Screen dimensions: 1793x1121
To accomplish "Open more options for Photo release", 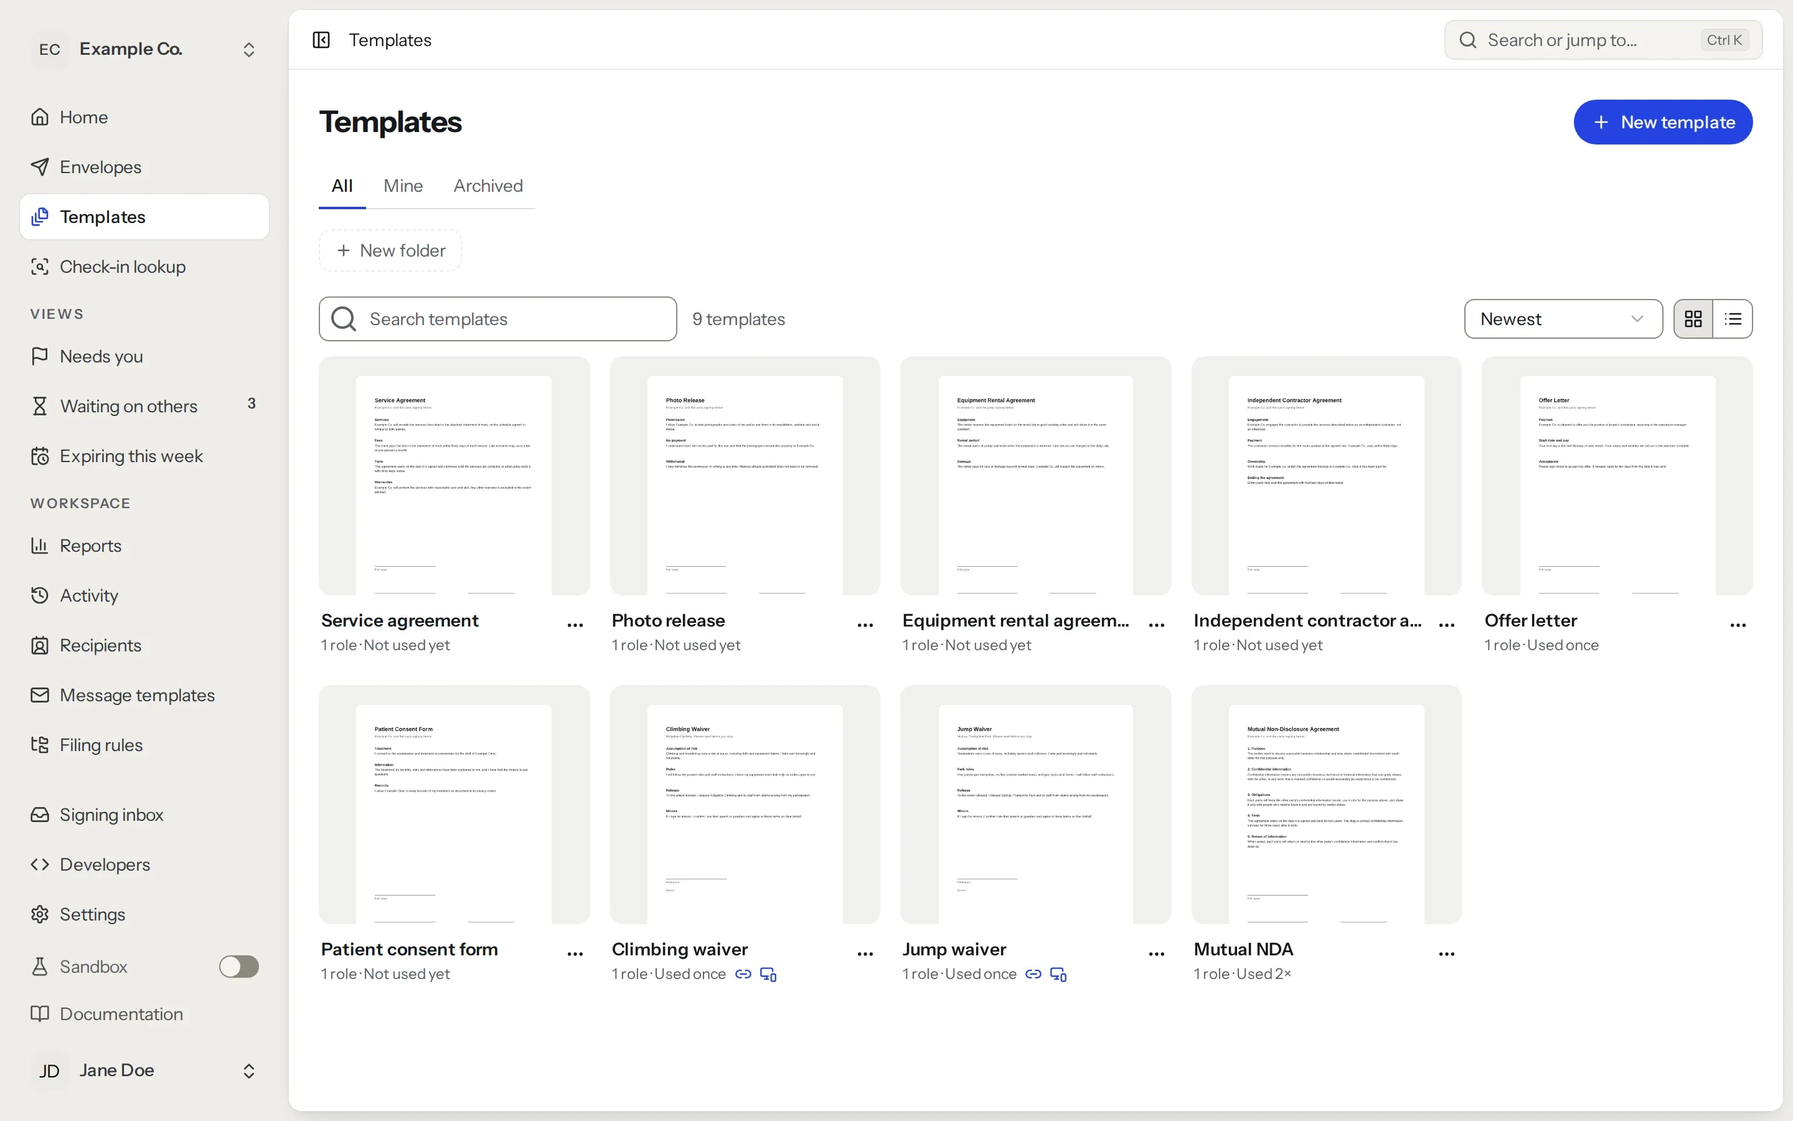I will [865, 625].
